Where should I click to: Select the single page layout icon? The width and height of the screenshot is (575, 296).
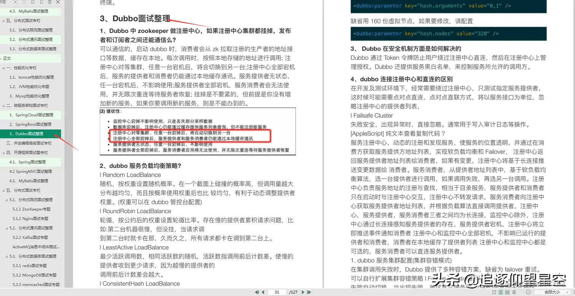pyautogui.click(x=494, y=292)
